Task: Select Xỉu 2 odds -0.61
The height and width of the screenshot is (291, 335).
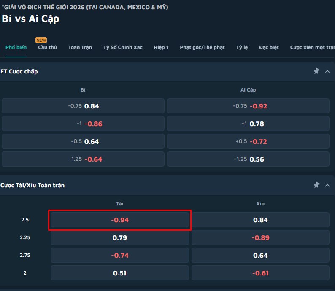Action: pyautogui.click(x=260, y=273)
